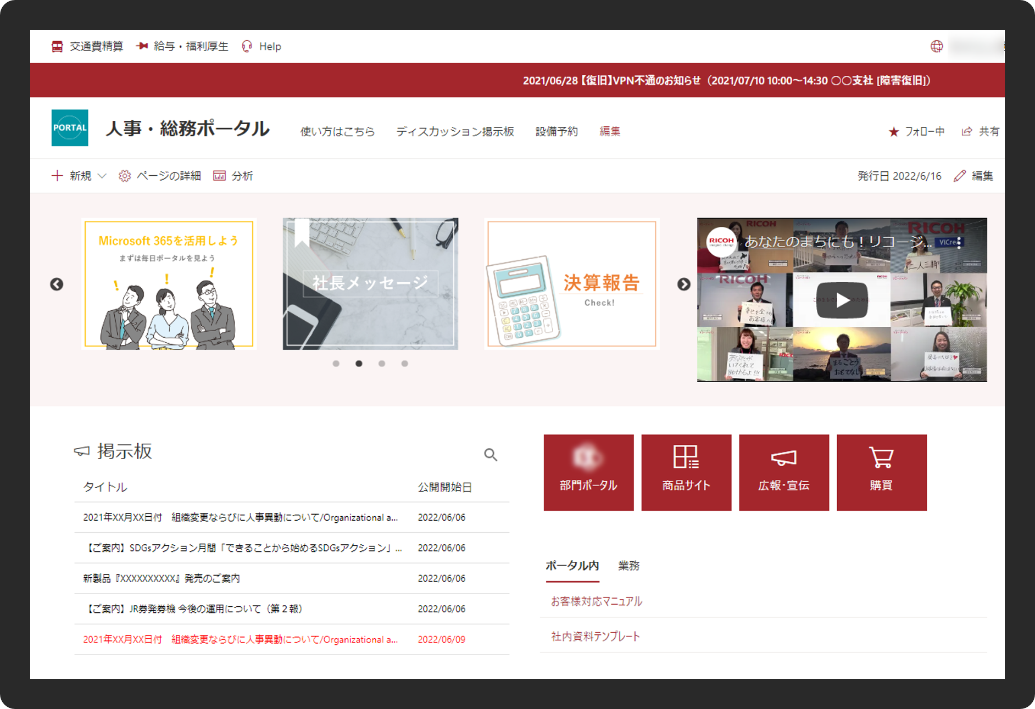This screenshot has height=709, width=1035.
Task: Open the 部門ポータル tile
Action: (588, 472)
